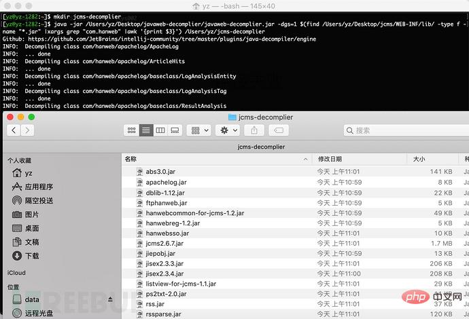Click mkdir jcms-decomplier command in terminal

(87, 17)
